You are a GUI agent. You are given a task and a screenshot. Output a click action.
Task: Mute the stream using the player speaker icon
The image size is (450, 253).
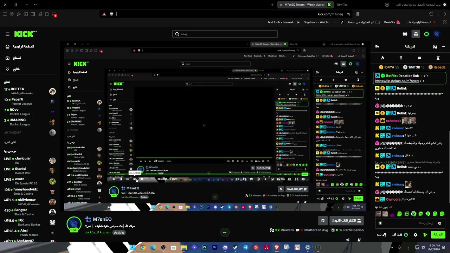tap(135, 179)
